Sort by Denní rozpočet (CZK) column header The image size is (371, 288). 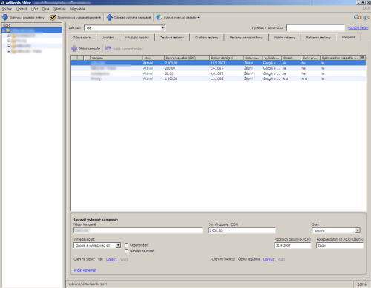click(187, 58)
